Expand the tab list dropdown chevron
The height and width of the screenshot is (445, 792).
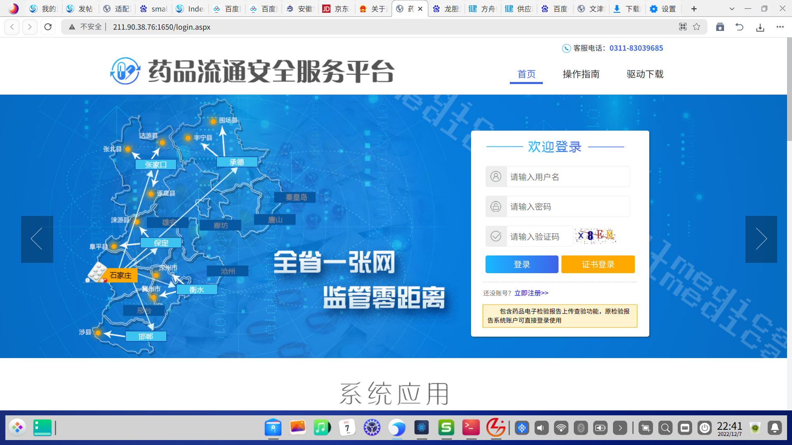(732, 9)
